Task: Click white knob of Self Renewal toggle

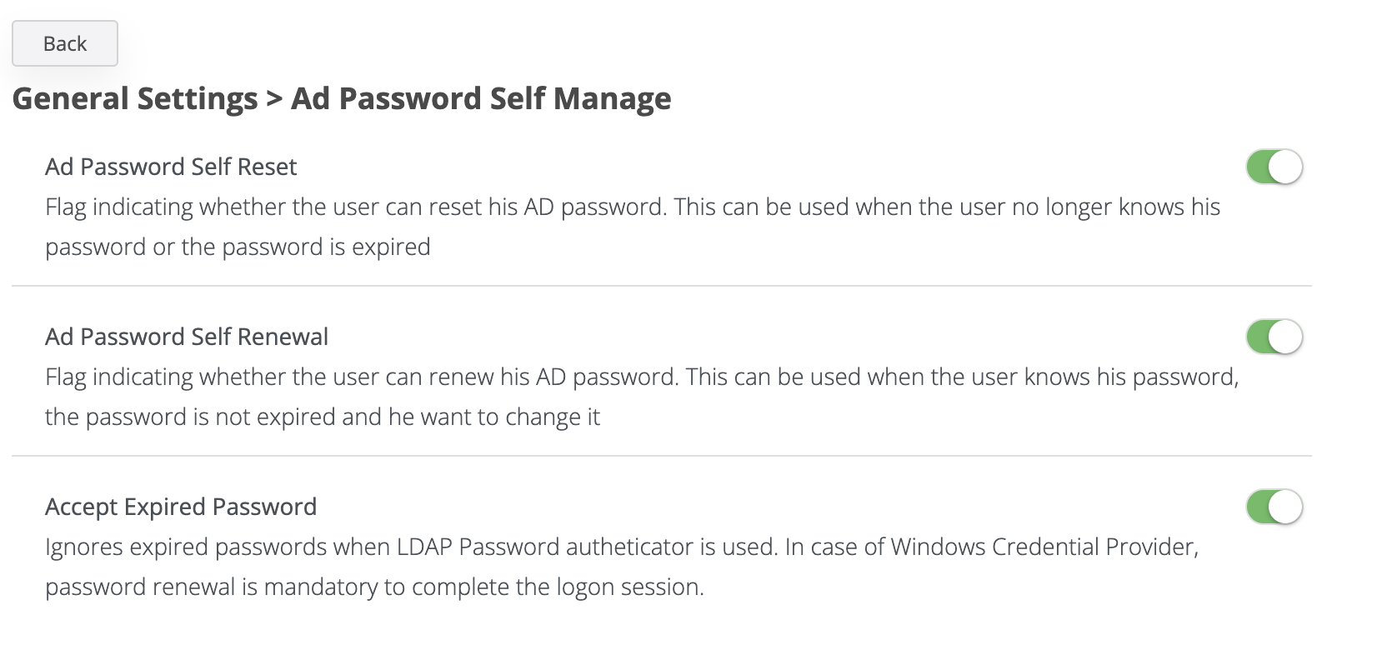Action: 1286,337
